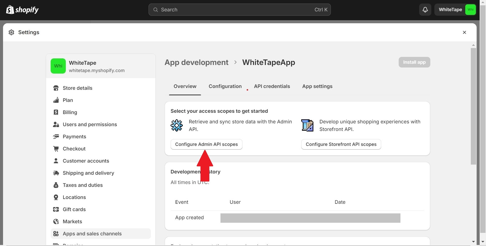The image size is (486, 246).
Task: Click the Date column header
Action: tap(340, 202)
